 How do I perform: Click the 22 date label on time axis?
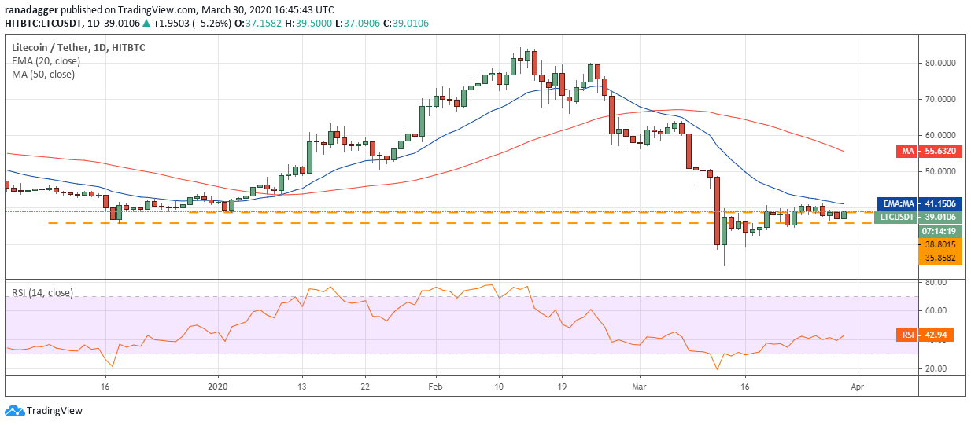[364, 387]
